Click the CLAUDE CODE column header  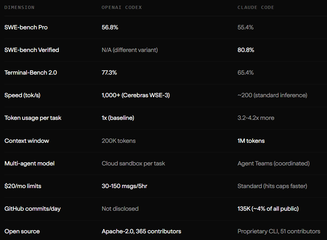[x=256, y=7]
